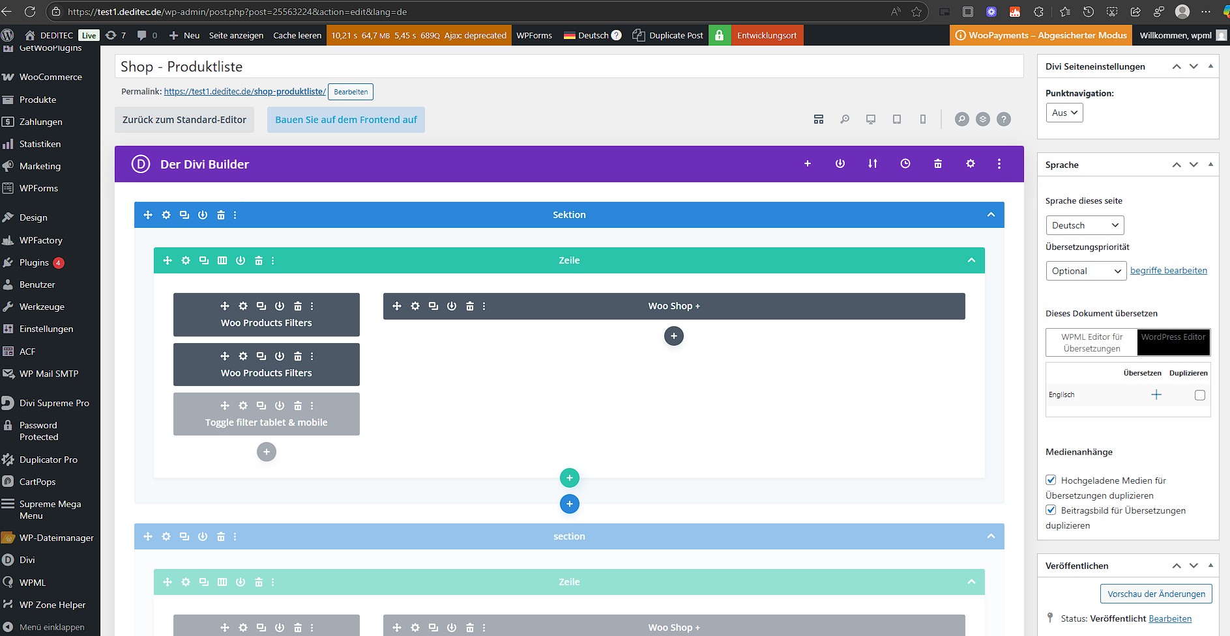1230x636 pixels.
Task: Add new section with blue plus button
Action: click(x=570, y=504)
